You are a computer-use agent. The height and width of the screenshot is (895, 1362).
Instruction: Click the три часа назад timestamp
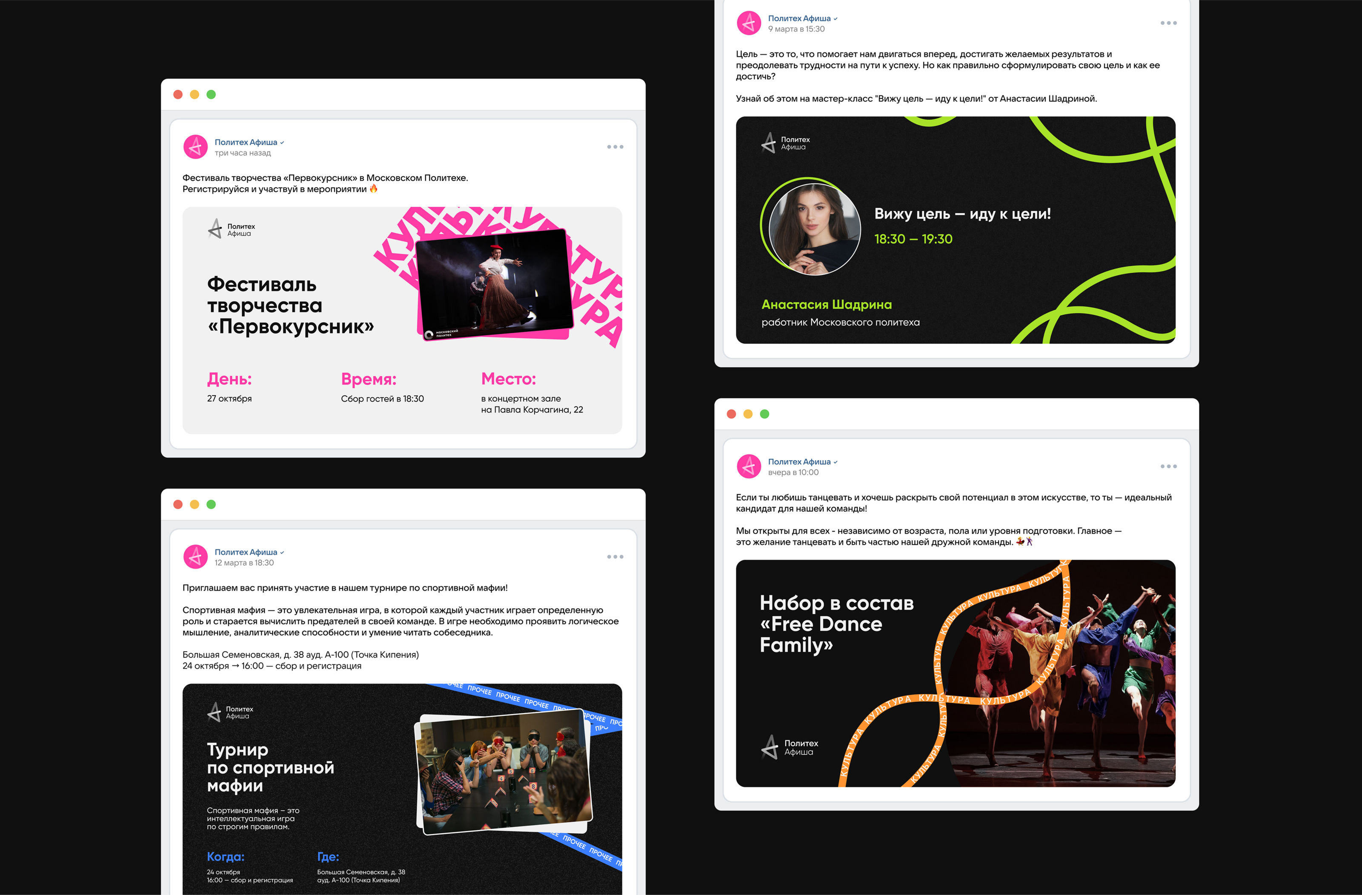tap(243, 153)
